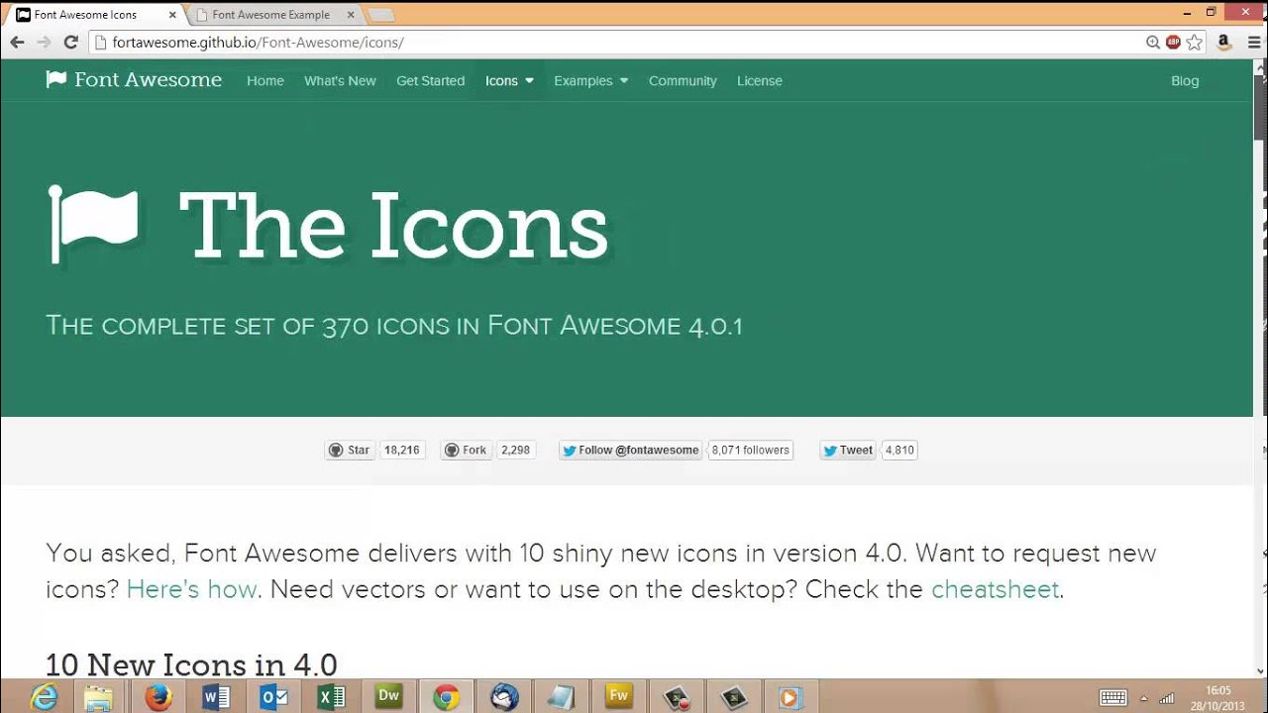Open Thunderbird from the taskbar
Viewport: 1268px width, 713px height.
tap(504, 697)
